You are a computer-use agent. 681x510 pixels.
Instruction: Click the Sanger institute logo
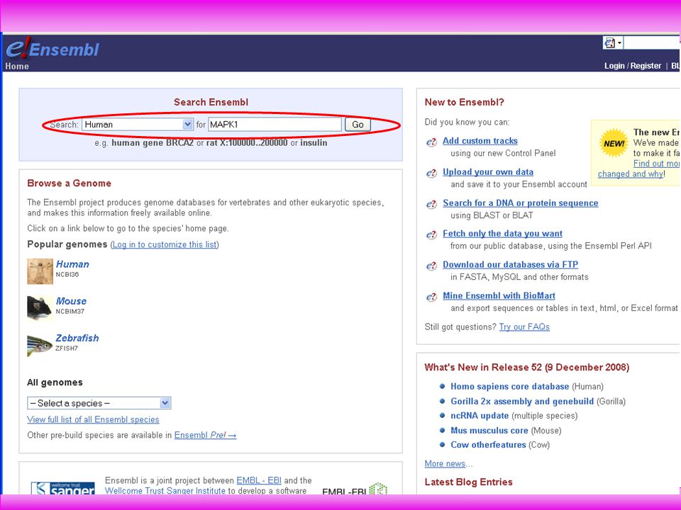63,488
